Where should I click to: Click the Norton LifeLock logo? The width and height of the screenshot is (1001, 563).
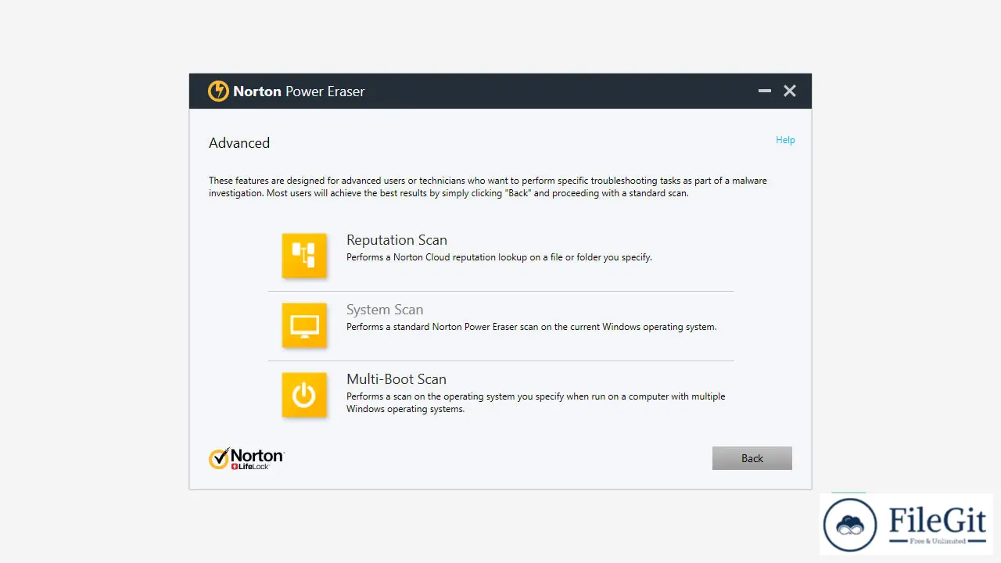point(246,458)
